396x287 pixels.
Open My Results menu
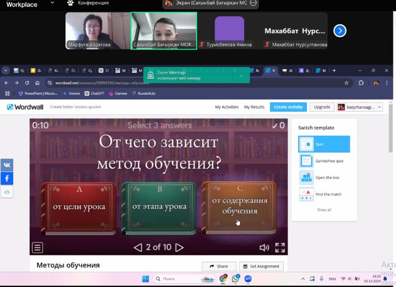point(254,107)
